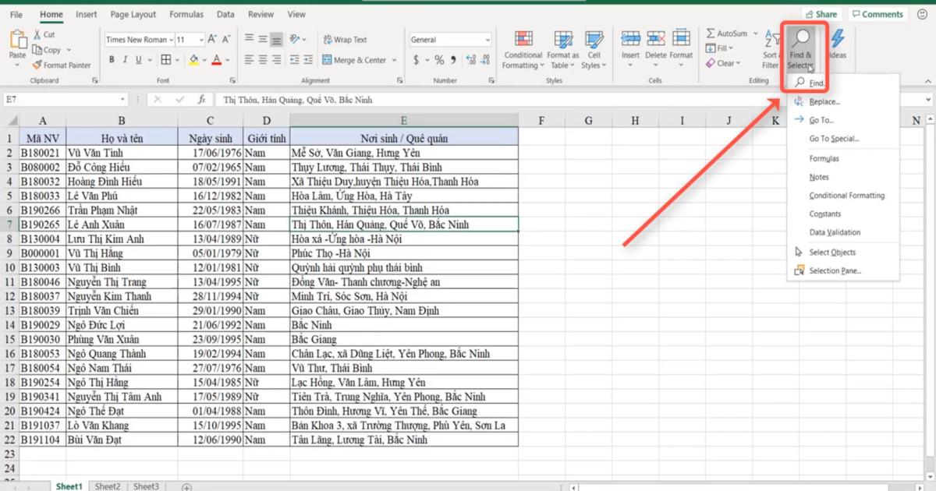Viewport: 936px width, 491px height.
Task: Toggle Bold formatting
Action: pyautogui.click(x=112, y=60)
